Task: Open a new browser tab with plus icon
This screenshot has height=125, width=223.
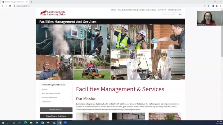Action: click(31, 2)
